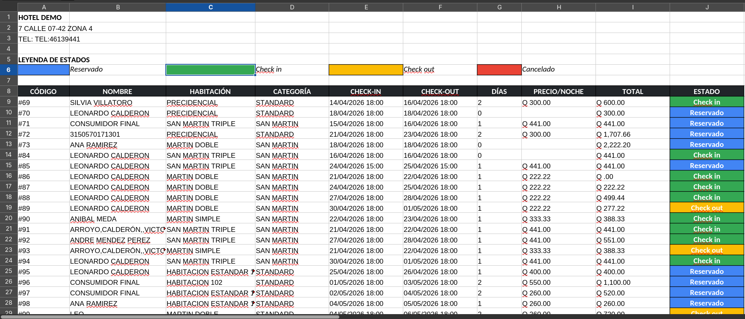Viewport: 745px width, 319px height.
Task: Select total cell Q .00
Action: point(633,177)
